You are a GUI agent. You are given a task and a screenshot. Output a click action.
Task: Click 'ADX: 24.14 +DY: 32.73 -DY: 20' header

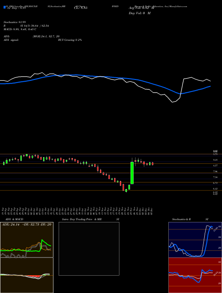point(27,225)
